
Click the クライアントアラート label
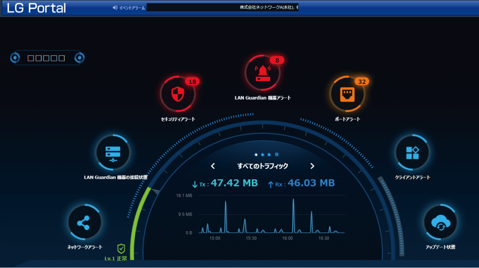coord(412,177)
